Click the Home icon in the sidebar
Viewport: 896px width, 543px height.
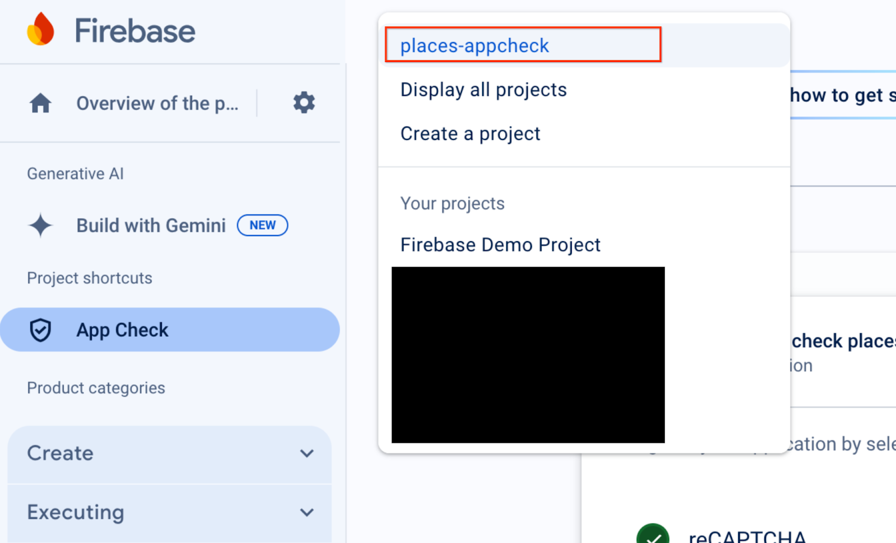pyautogui.click(x=40, y=104)
